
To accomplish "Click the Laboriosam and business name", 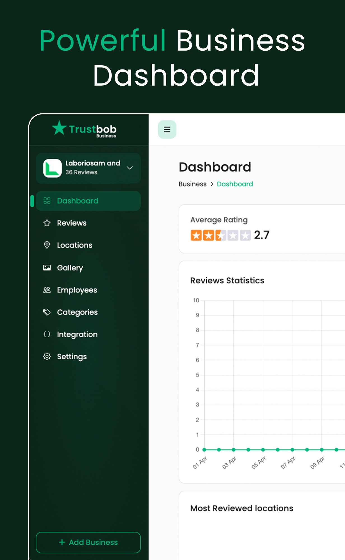I will 93,163.
